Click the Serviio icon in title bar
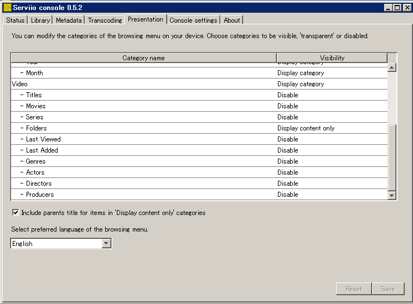The image size is (413, 304). (7, 8)
